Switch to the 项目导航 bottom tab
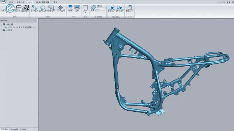Viewport: 234px width, 131px height. point(4,130)
